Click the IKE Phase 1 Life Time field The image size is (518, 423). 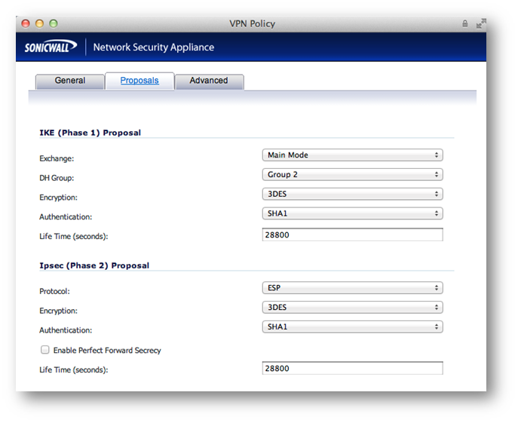click(352, 234)
